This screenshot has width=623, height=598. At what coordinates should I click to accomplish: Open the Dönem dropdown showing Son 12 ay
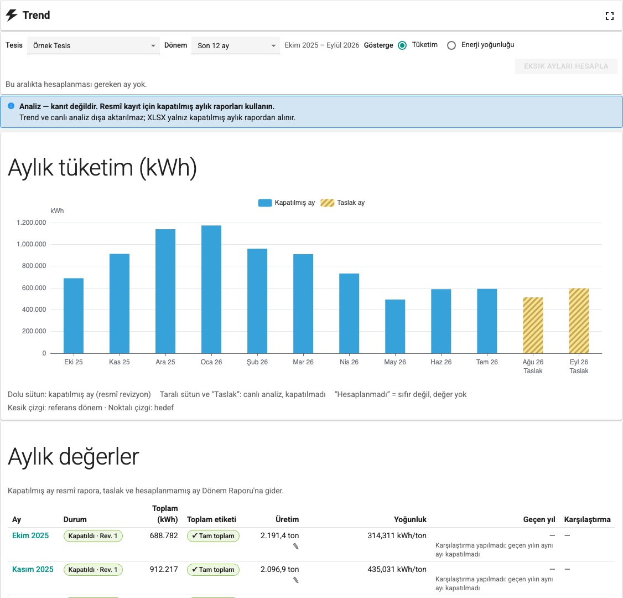(236, 45)
